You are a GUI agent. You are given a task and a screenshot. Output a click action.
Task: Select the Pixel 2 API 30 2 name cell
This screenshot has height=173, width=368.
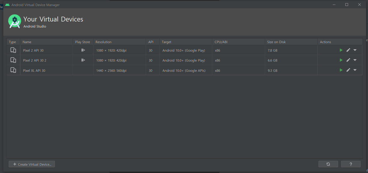click(47, 60)
